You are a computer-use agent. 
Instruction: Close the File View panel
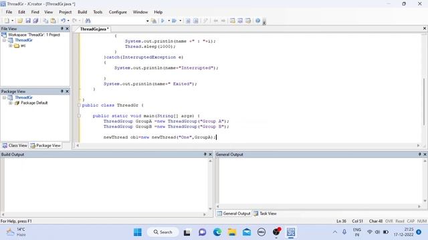click(x=67, y=29)
